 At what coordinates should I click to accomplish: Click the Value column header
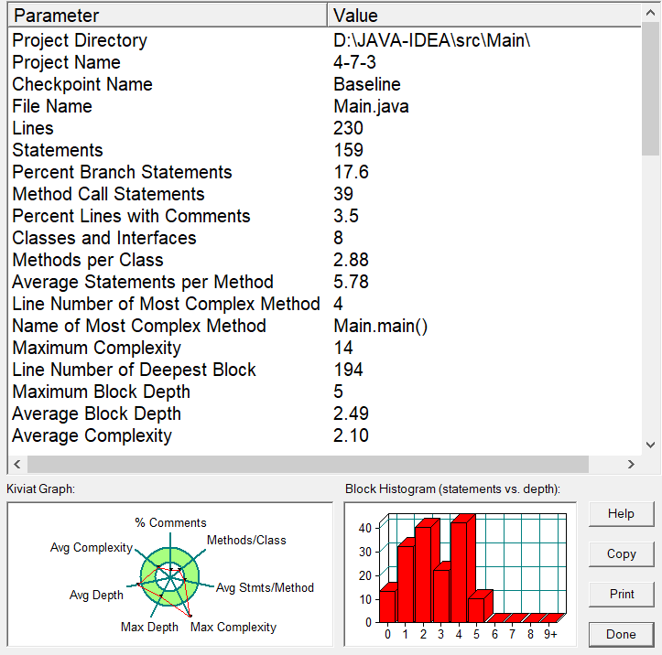[484, 16]
